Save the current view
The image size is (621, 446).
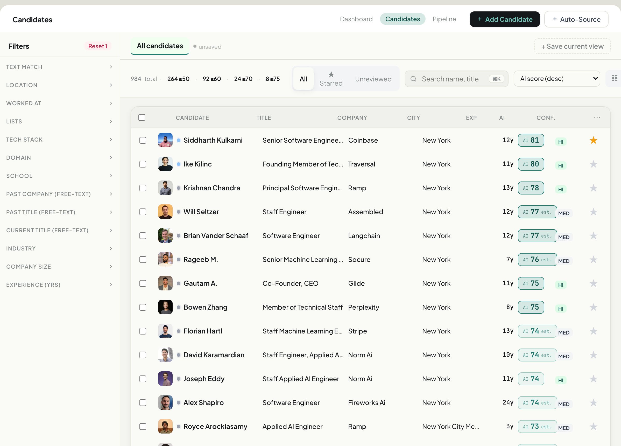(x=572, y=46)
